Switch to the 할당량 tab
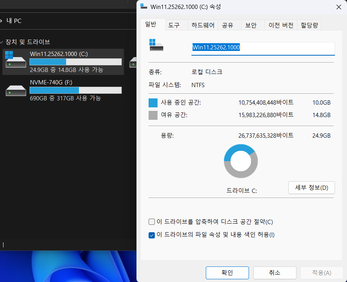This screenshot has width=347, height=282. (x=309, y=25)
